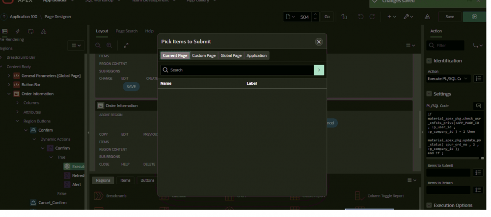Viewport: 491px width, 217px height.
Task: Expand the General Parameters tree node
Action: pyautogui.click(x=9, y=76)
